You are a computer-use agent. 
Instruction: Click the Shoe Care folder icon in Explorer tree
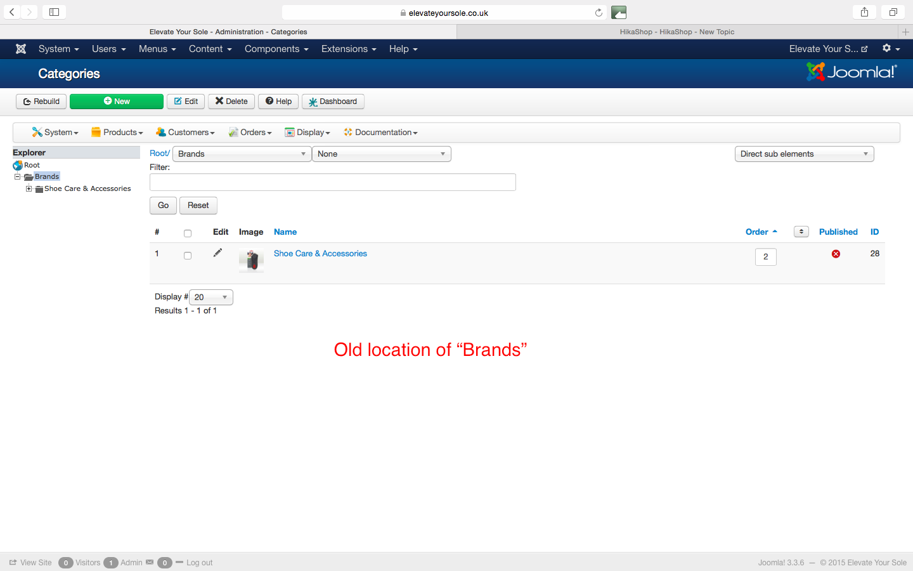pyautogui.click(x=39, y=189)
